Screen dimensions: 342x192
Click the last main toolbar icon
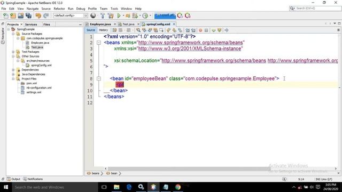[x=188, y=15]
